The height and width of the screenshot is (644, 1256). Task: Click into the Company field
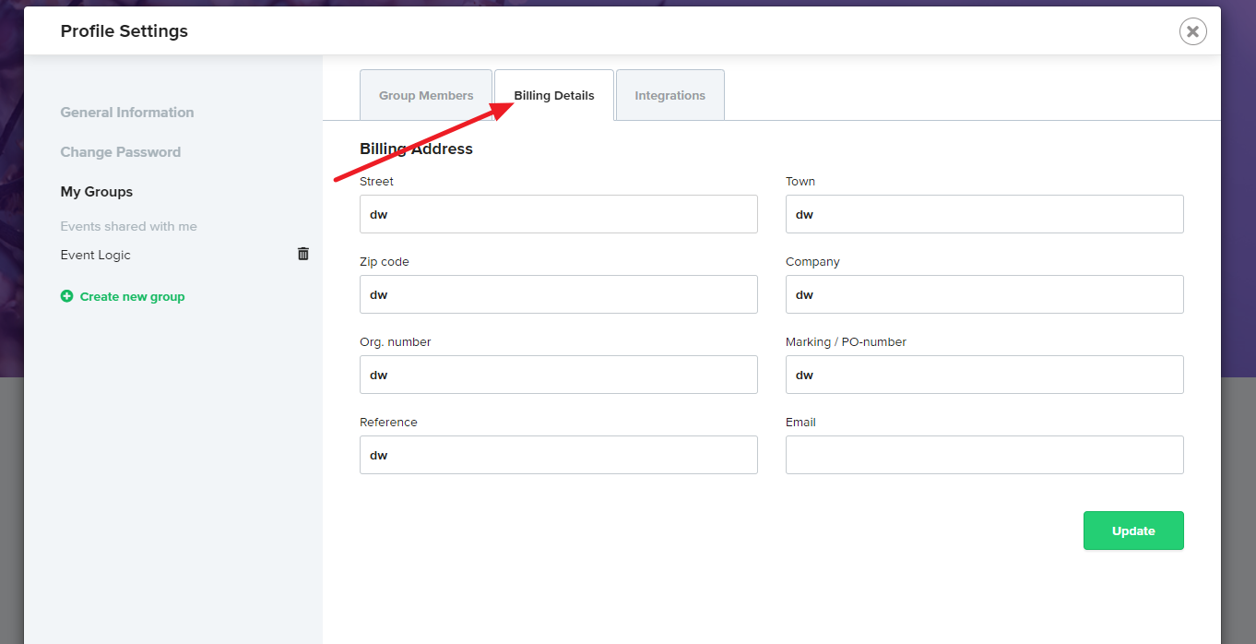pyautogui.click(x=985, y=294)
